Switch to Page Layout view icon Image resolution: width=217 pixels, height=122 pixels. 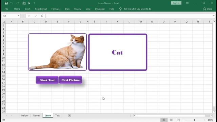171,120
